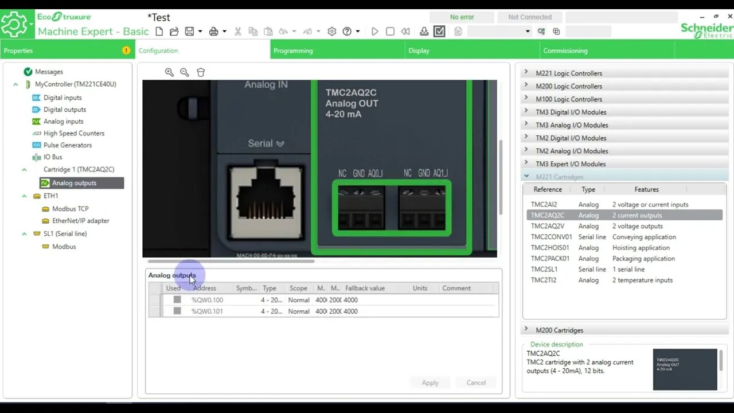Select TMC2CONV01 conveying application row
734x413 pixels.
point(624,237)
